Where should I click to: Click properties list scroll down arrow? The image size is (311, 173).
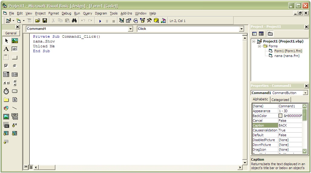pos(304,151)
